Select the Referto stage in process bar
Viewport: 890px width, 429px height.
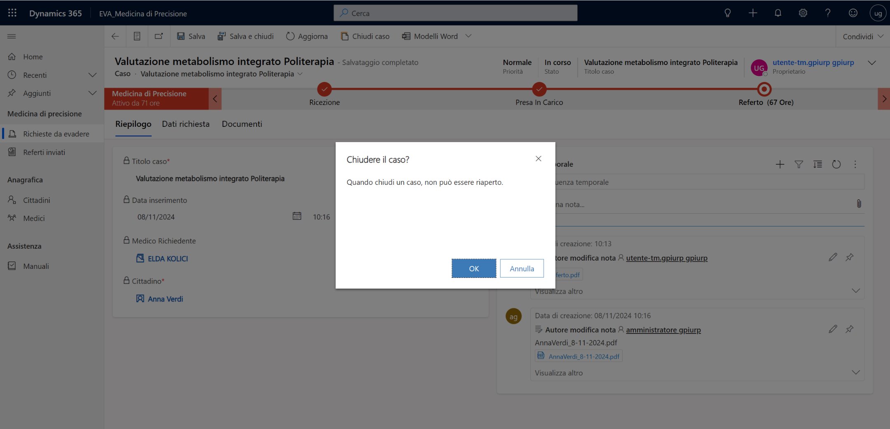pos(764,90)
